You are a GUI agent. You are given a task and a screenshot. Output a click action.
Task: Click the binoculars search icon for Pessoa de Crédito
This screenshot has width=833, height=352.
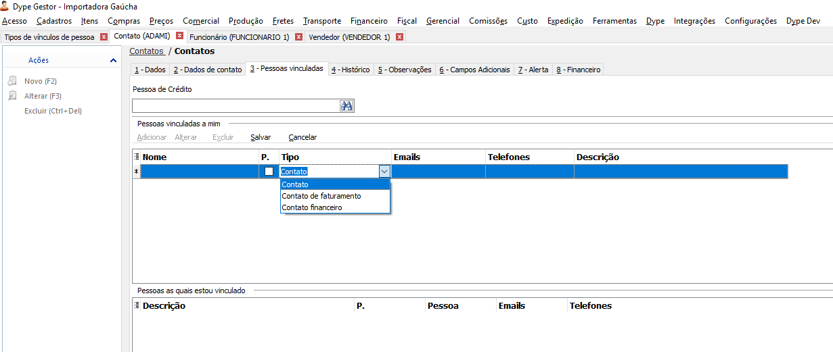coord(347,106)
